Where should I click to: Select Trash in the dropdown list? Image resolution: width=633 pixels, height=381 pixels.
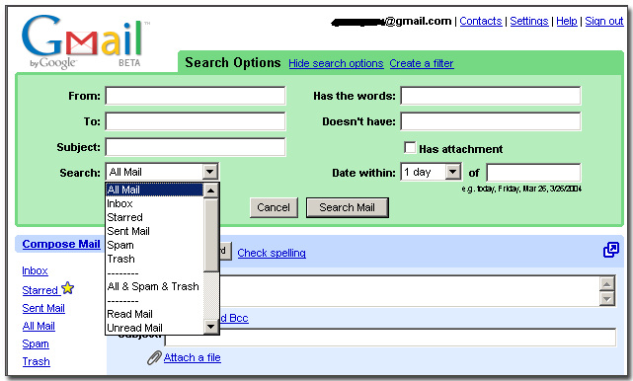(x=154, y=259)
